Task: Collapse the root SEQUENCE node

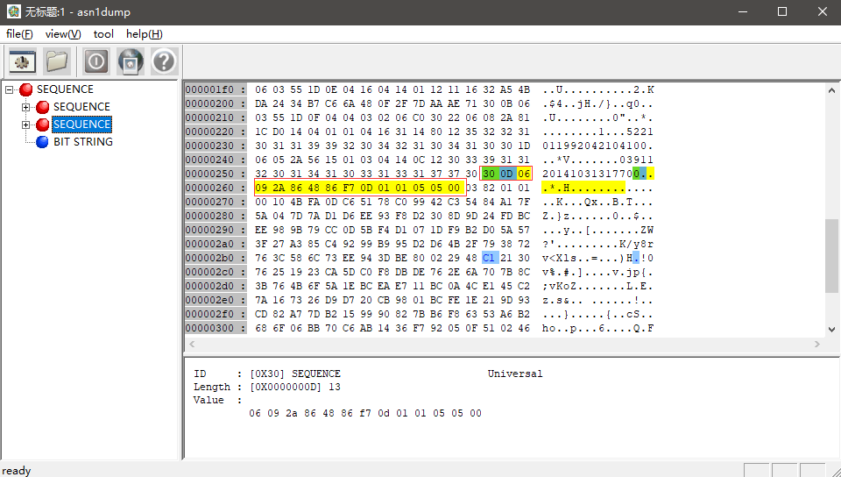Action: (x=9, y=89)
